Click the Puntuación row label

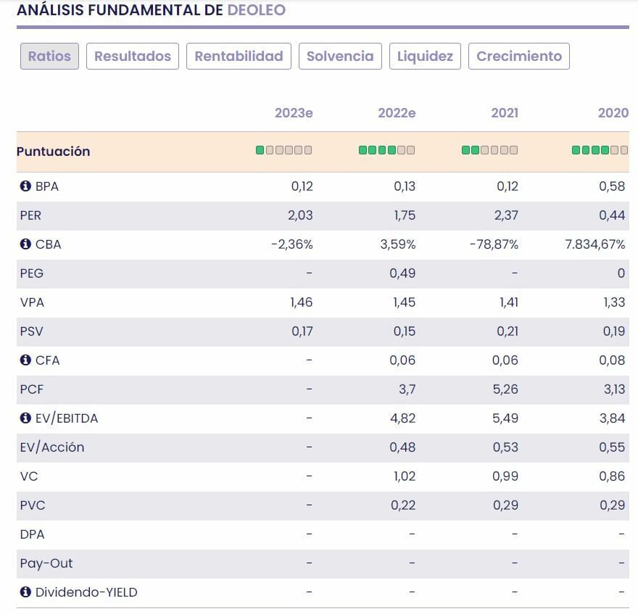[54, 152]
